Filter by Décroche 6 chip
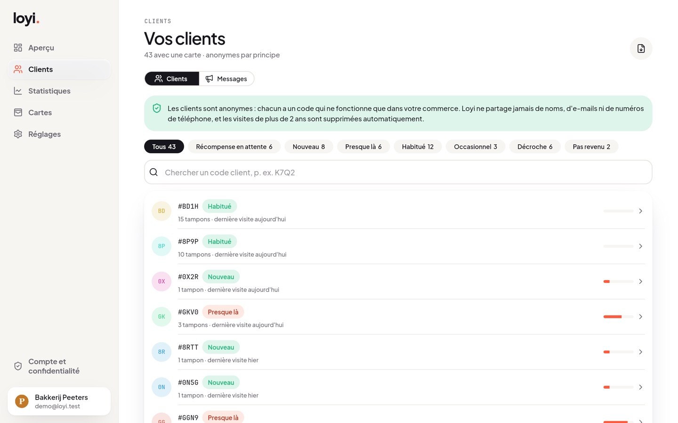Image resolution: width=678 pixels, height=423 pixels. click(535, 147)
